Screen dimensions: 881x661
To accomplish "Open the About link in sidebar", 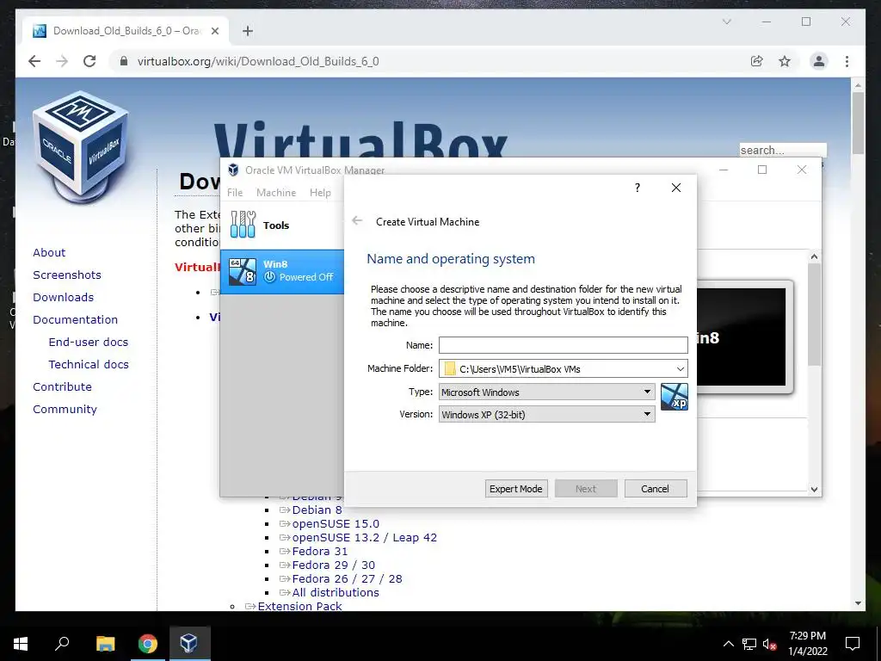I will click(49, 252).
